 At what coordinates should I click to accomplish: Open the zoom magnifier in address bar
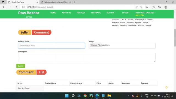tap(141, 7)
